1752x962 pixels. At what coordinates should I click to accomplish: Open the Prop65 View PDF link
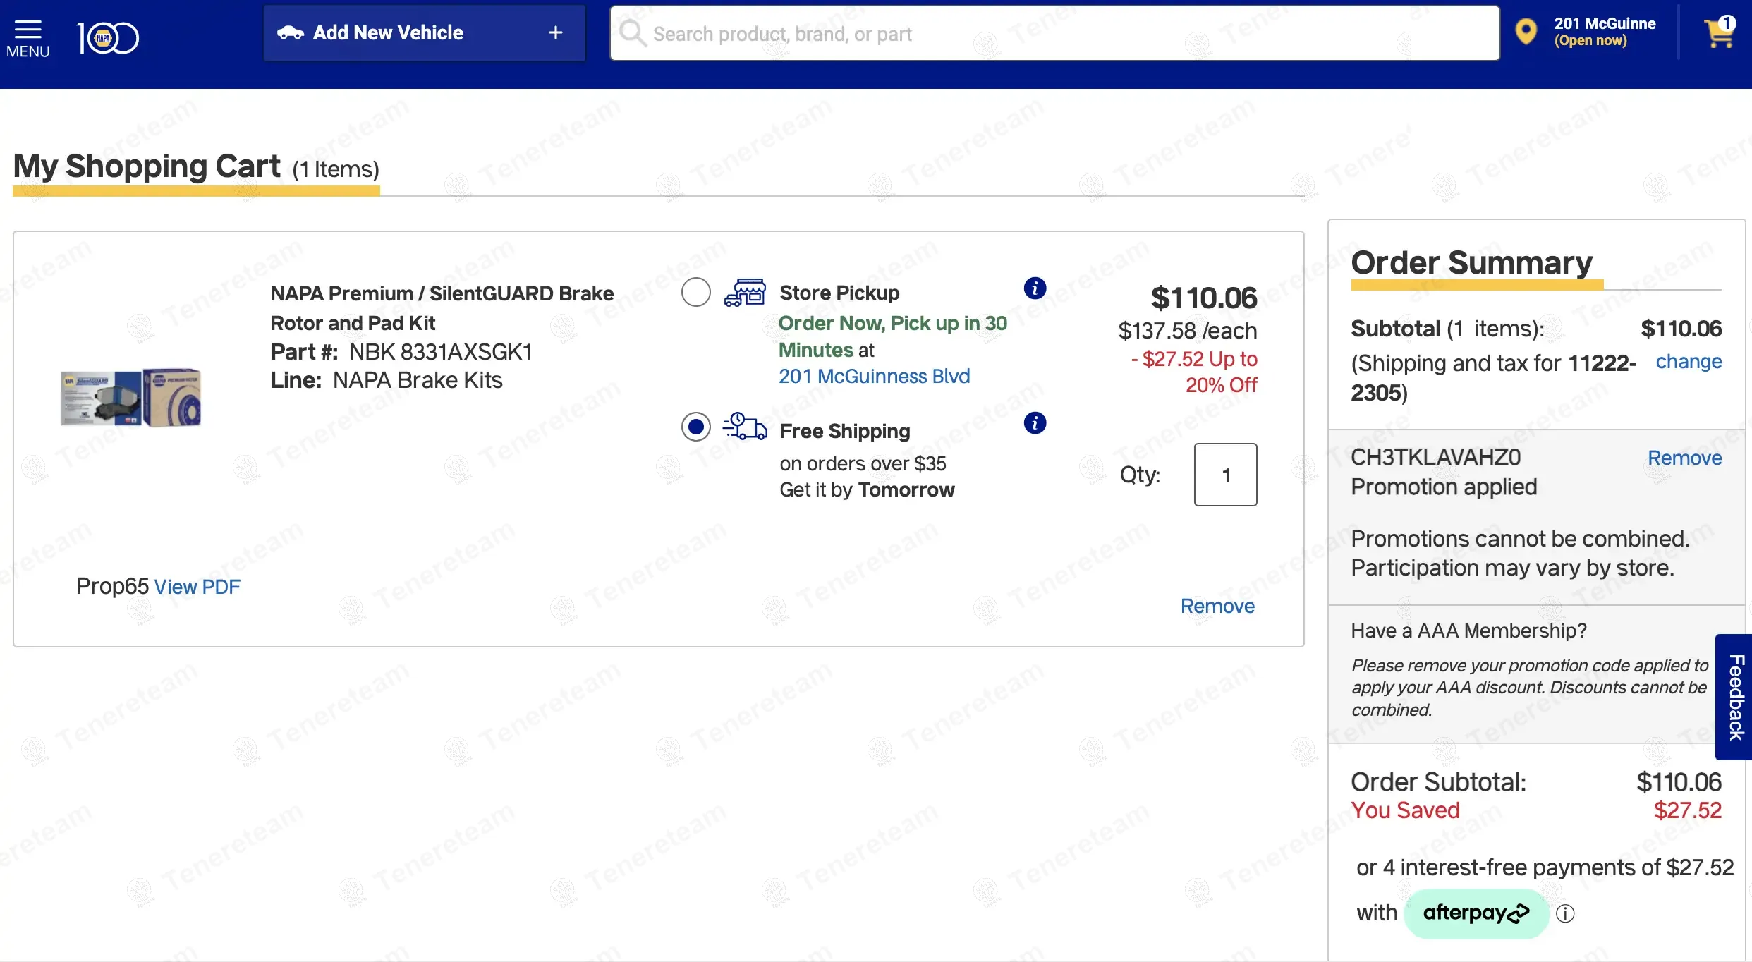point(197,587)
